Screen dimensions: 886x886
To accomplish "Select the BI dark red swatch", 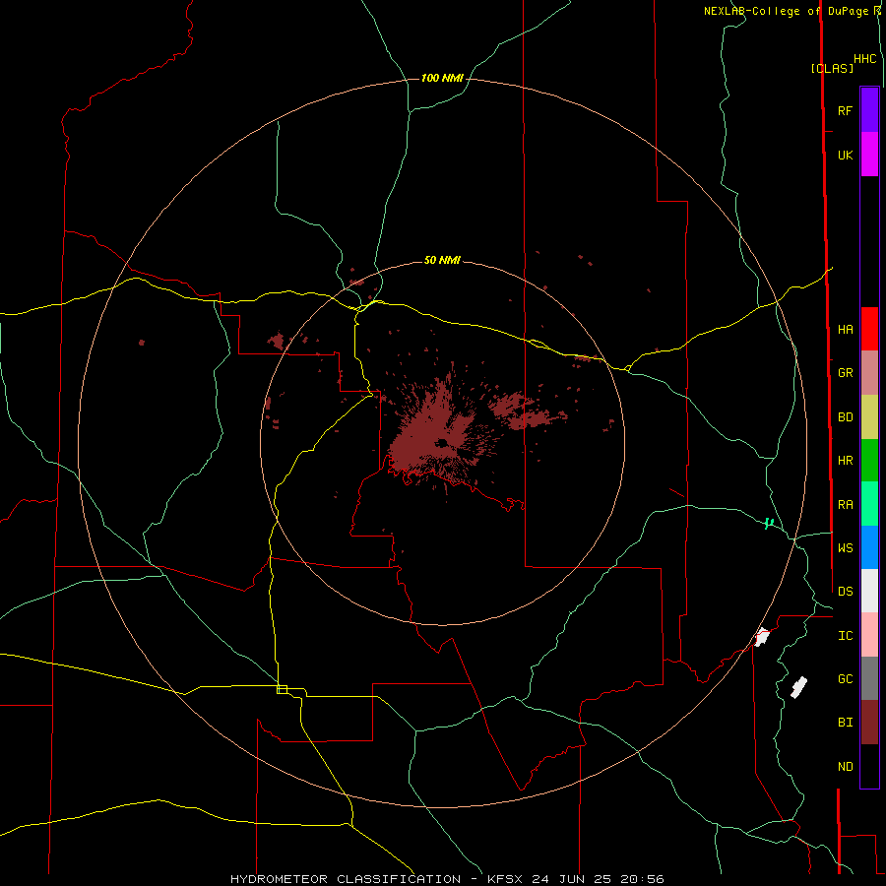I will (869, 723).
